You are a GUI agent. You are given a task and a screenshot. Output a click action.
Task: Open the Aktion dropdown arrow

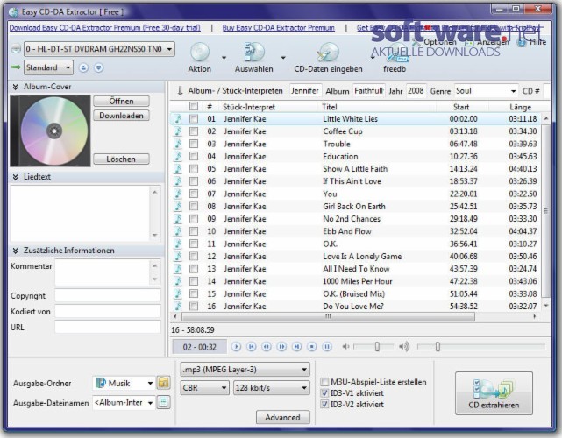224,58
